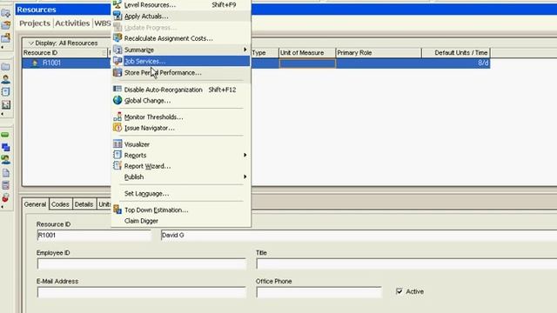Viewport: 557px width, 313px height.
Task: Click Default Units / Time column header
Action: tap(456, 52)
